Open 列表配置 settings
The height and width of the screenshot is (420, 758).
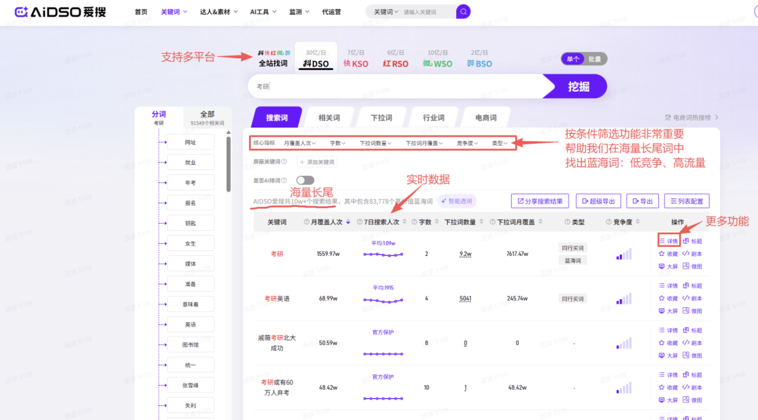(x=686, y=201)
